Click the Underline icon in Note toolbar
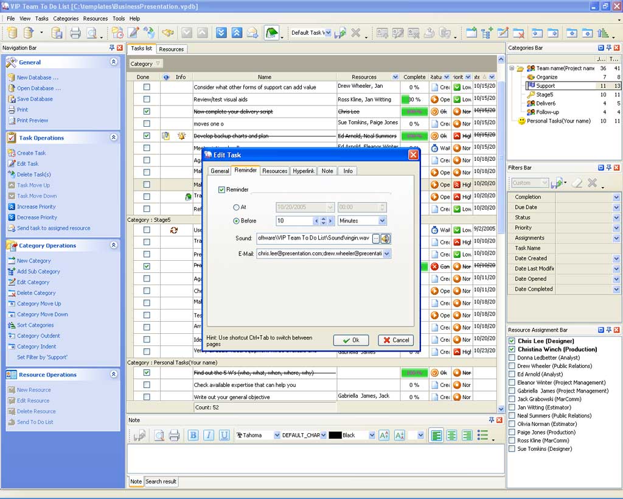 (x=224, y=435)
